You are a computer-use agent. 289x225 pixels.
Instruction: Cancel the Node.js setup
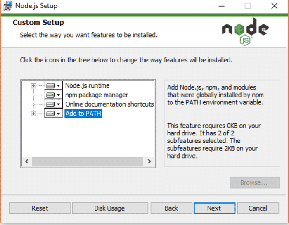[x=258, y=208]
